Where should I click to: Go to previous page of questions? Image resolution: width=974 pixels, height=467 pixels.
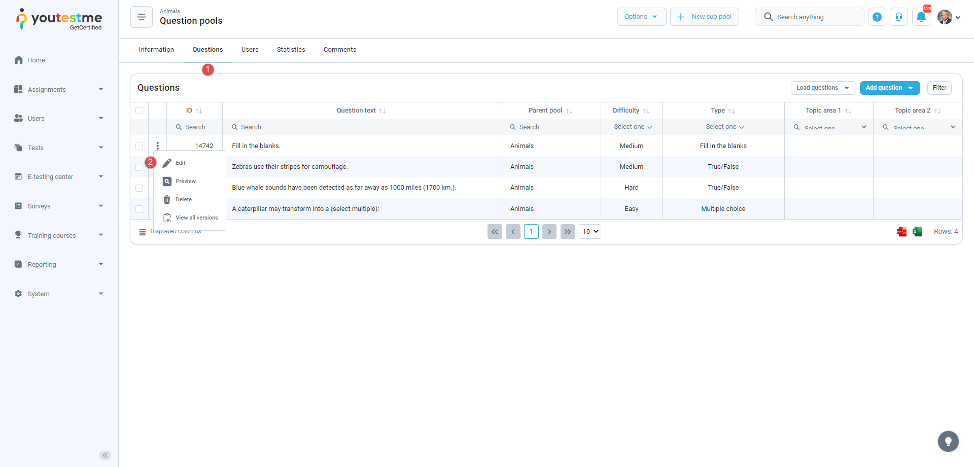[x=513, y=232]
